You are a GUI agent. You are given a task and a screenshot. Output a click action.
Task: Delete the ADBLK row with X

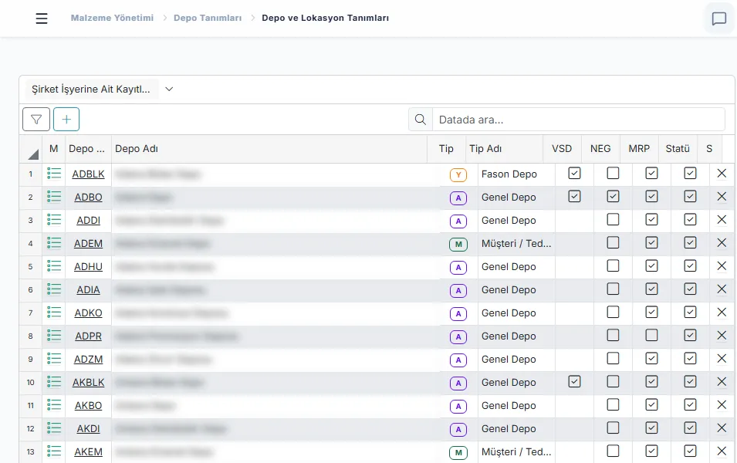pos(722,174)
